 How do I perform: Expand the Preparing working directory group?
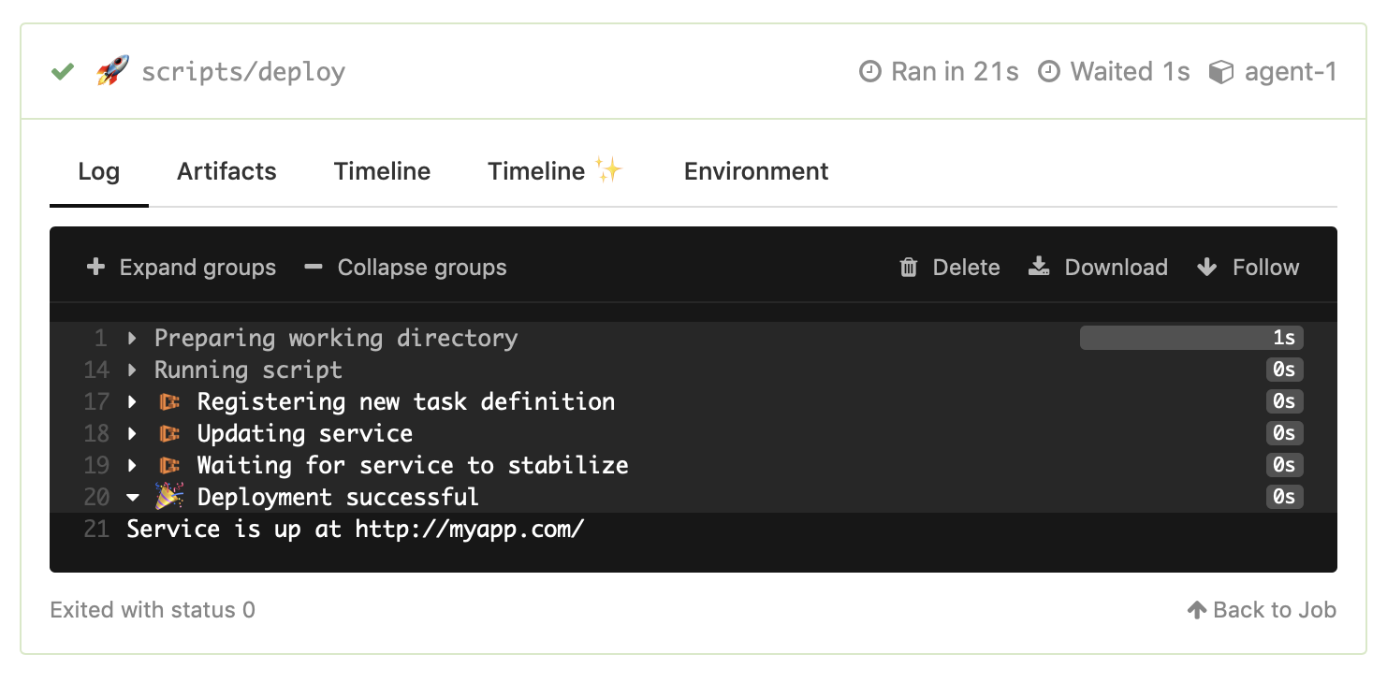tap(132, 338)
